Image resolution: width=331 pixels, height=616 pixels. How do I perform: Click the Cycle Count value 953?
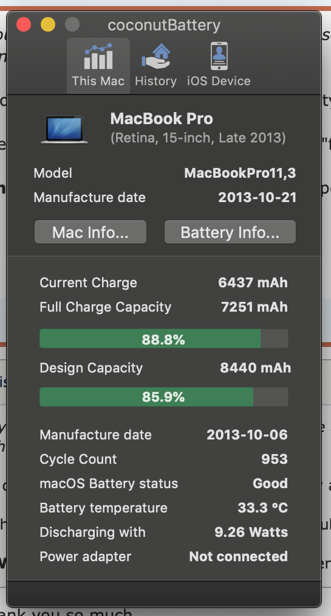[x=275, y=459]
